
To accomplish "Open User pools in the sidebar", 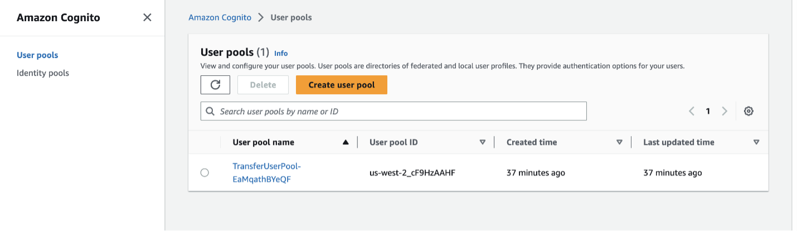I will [37, 55].
